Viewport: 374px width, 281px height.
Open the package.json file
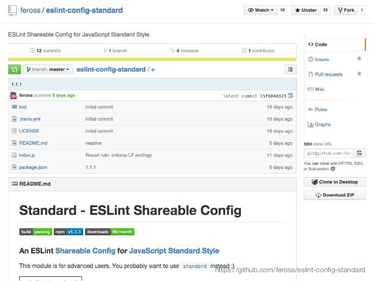(32, 167)
